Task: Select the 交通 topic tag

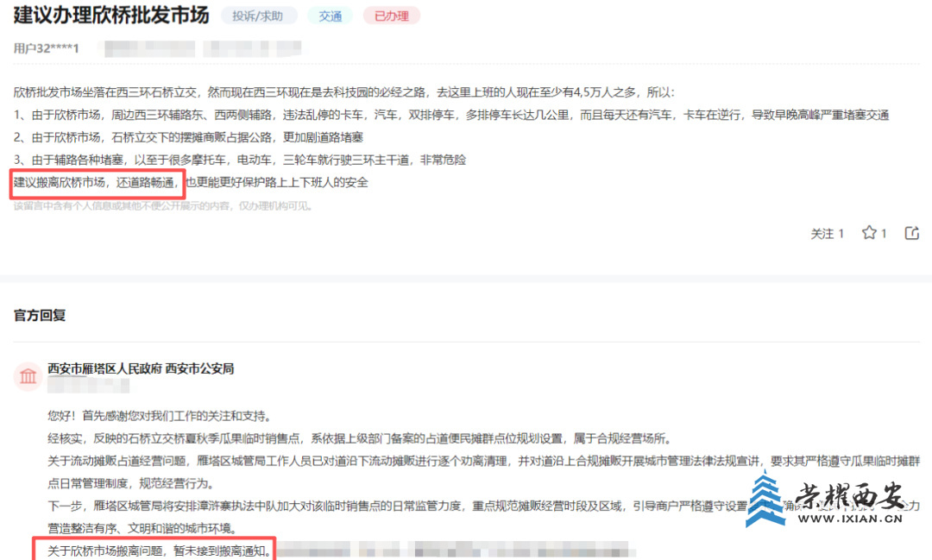Action: pyautogui.click(x=331, y=16)
